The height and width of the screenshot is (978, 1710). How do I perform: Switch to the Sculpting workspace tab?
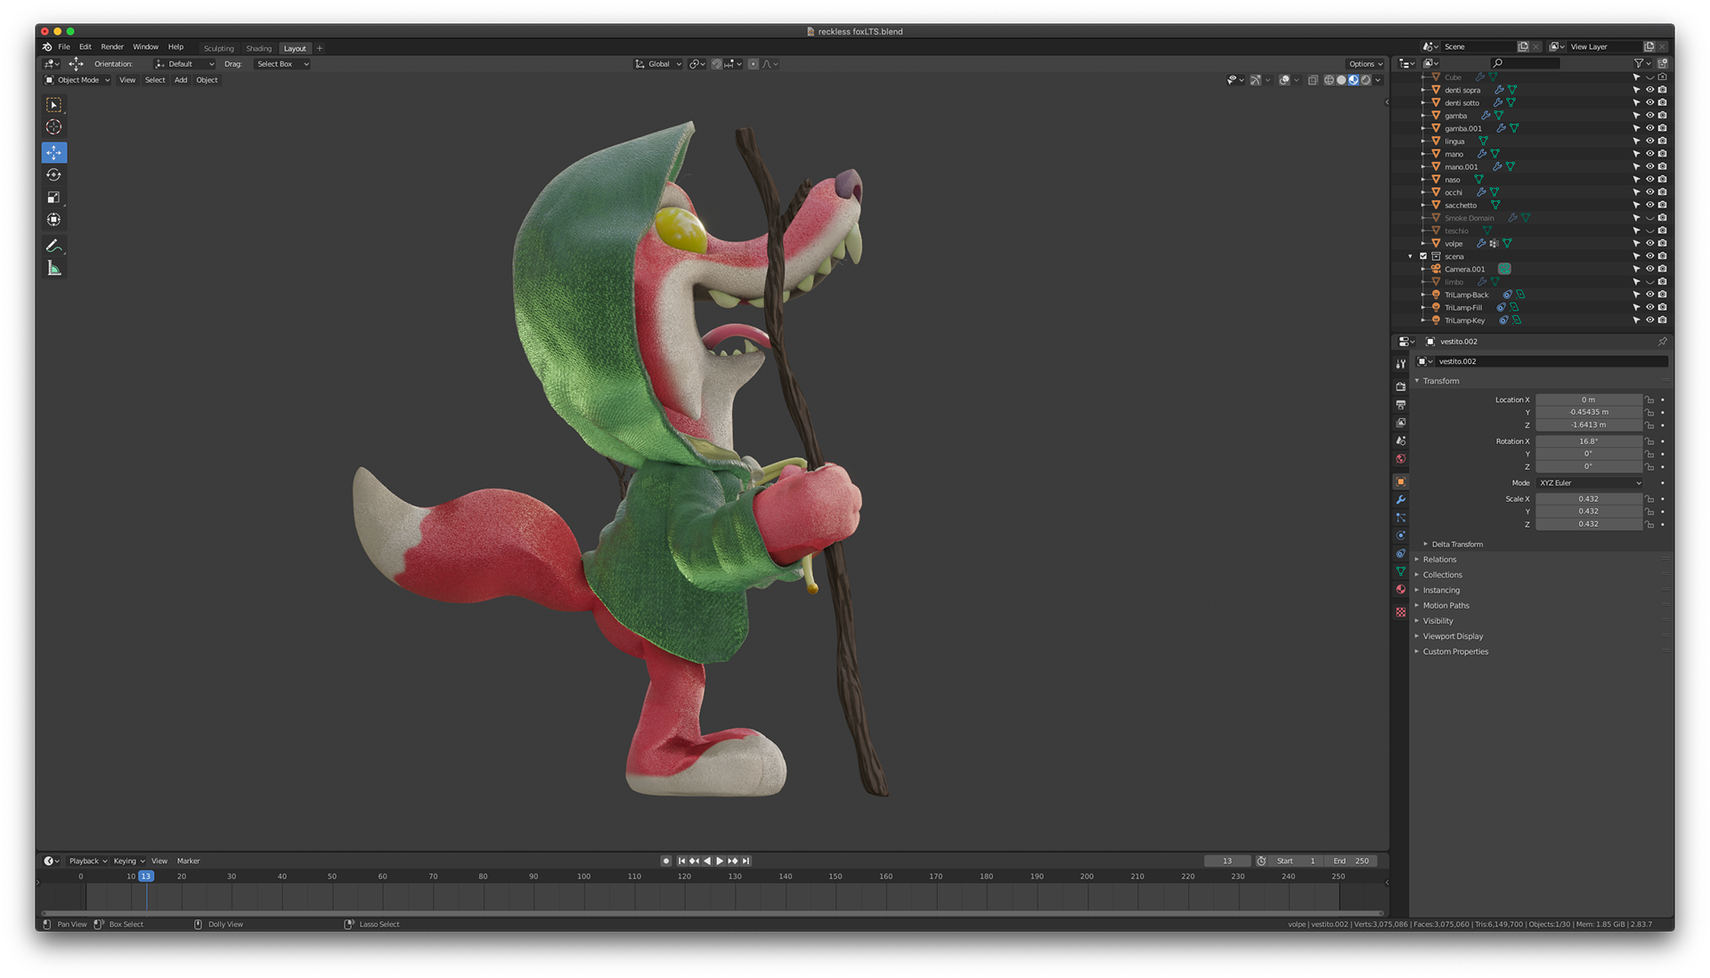click(218, 49)
